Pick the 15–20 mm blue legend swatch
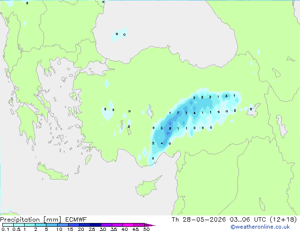The width and height of the screenshot is (300, 231). point(74,225)
